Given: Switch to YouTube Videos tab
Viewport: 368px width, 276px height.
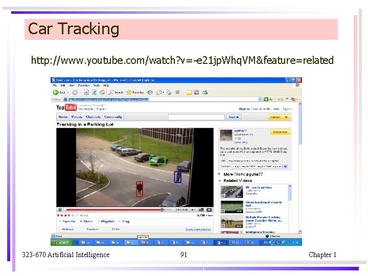Looking at the screenshot, I should pyautogui.click(x=77, y=117).
